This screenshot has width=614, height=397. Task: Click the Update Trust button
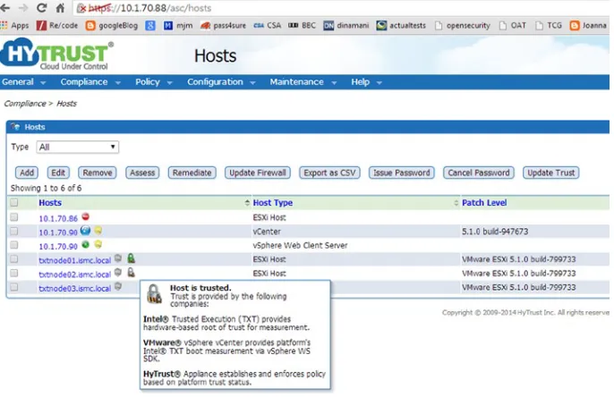click(x=550, y=173)
